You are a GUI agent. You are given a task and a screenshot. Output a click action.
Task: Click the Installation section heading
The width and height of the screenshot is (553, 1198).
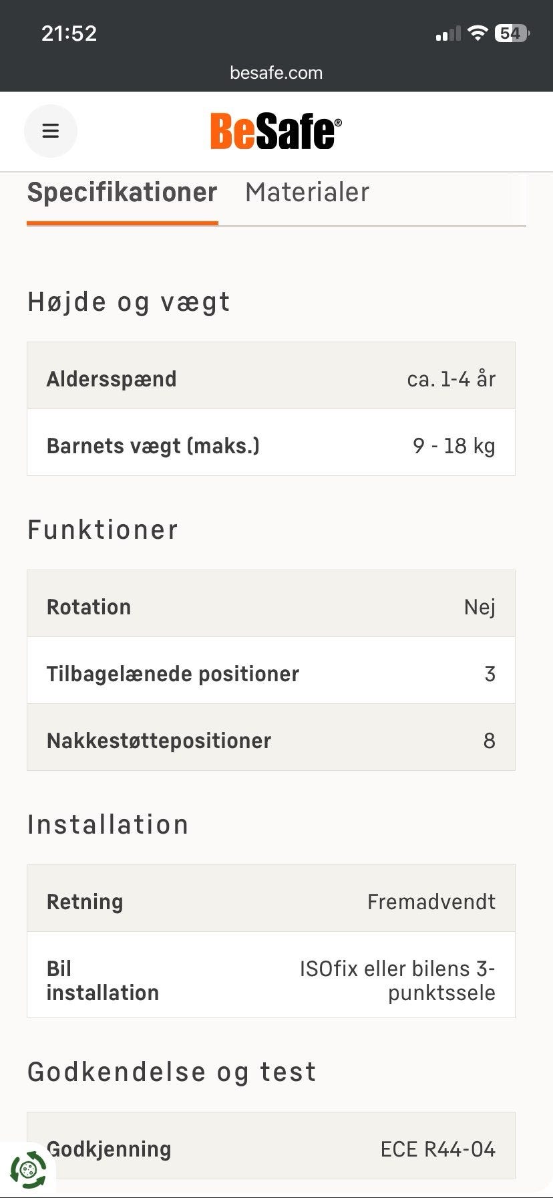coord(108,824)
